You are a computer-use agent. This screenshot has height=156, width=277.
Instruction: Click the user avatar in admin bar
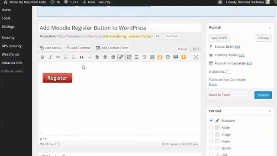click(x=268, y=2)
